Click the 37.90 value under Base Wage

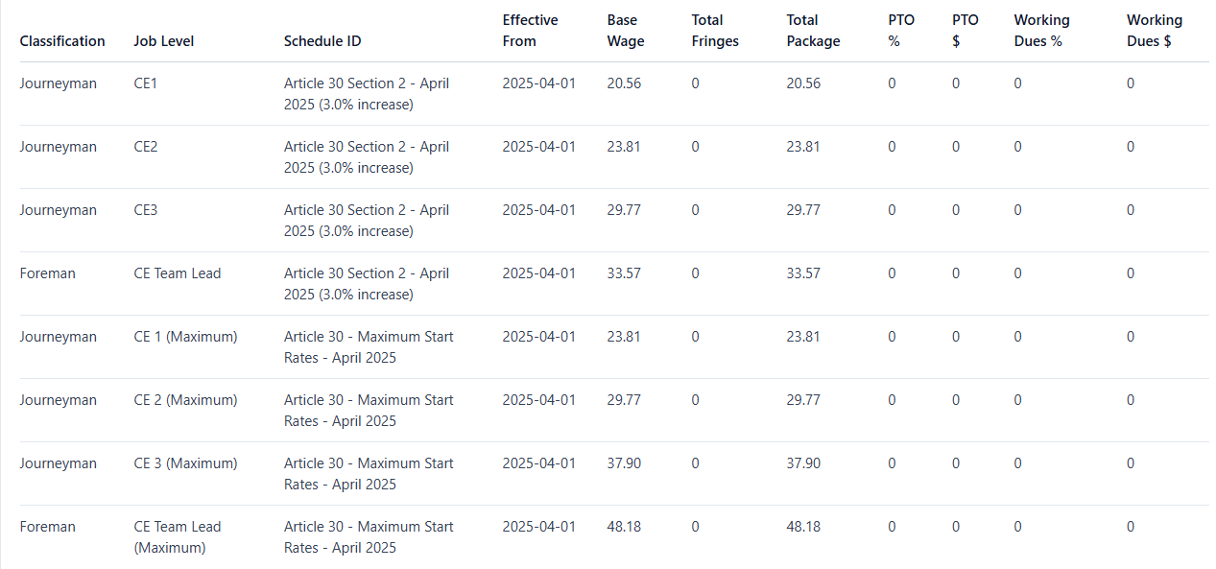[x=624, y=463]
